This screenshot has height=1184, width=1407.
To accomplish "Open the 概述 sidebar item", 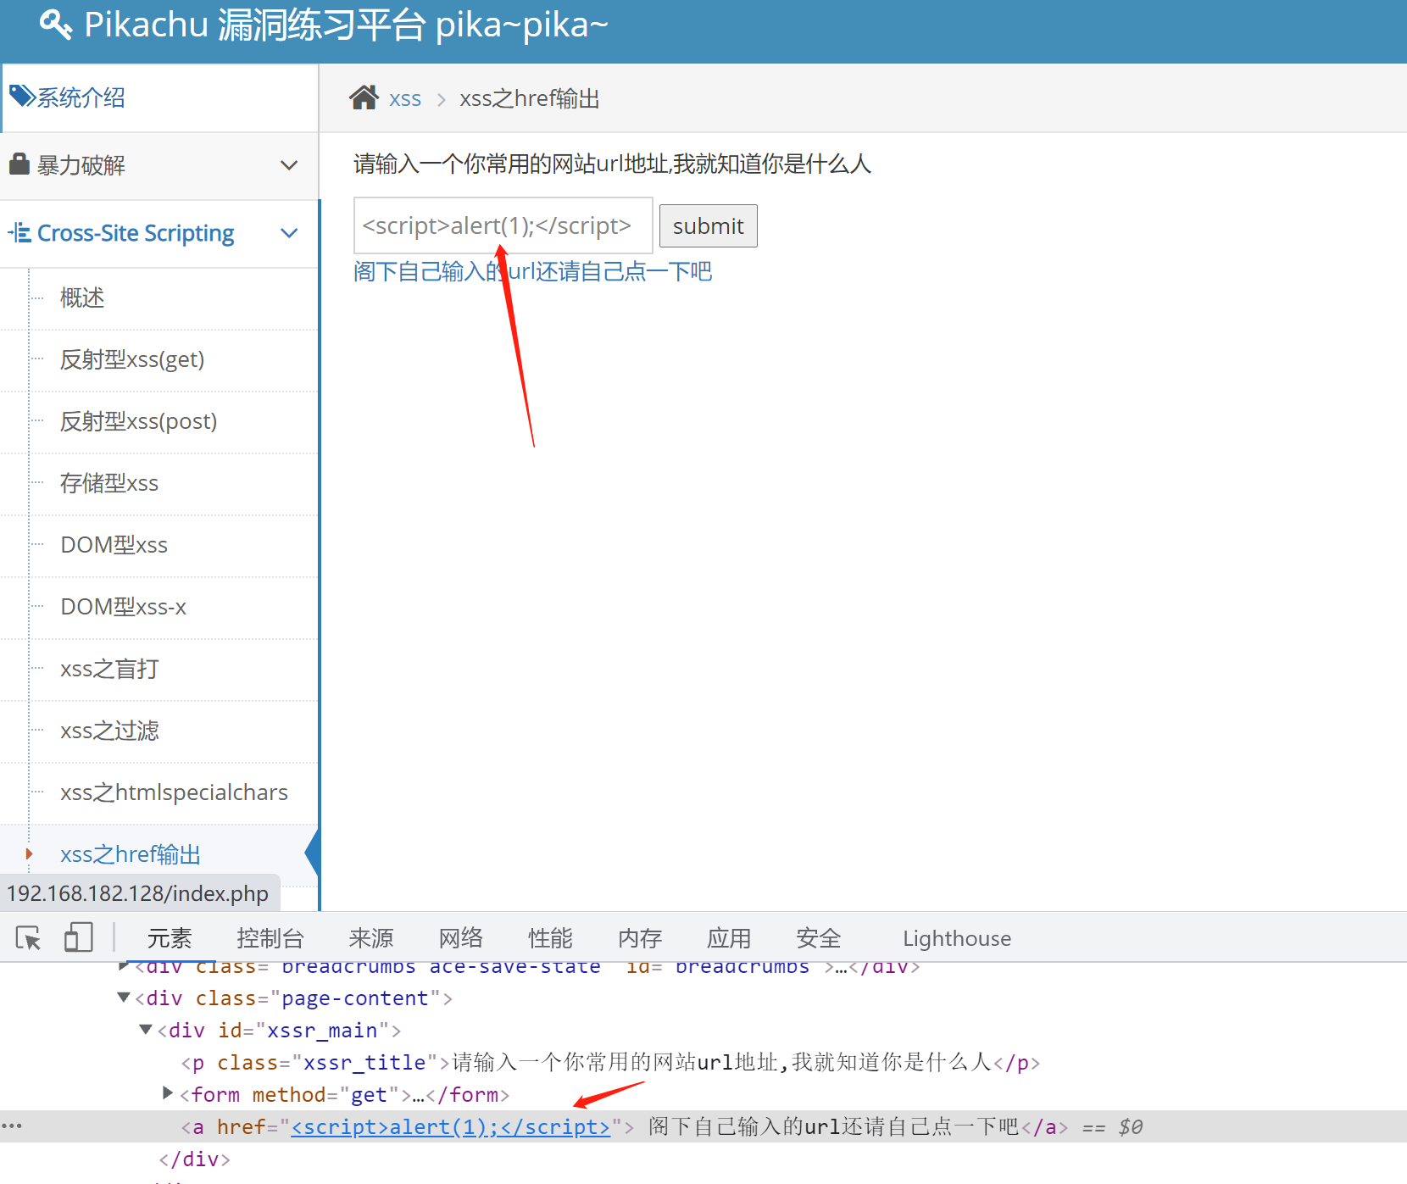I will coord(82,297).
